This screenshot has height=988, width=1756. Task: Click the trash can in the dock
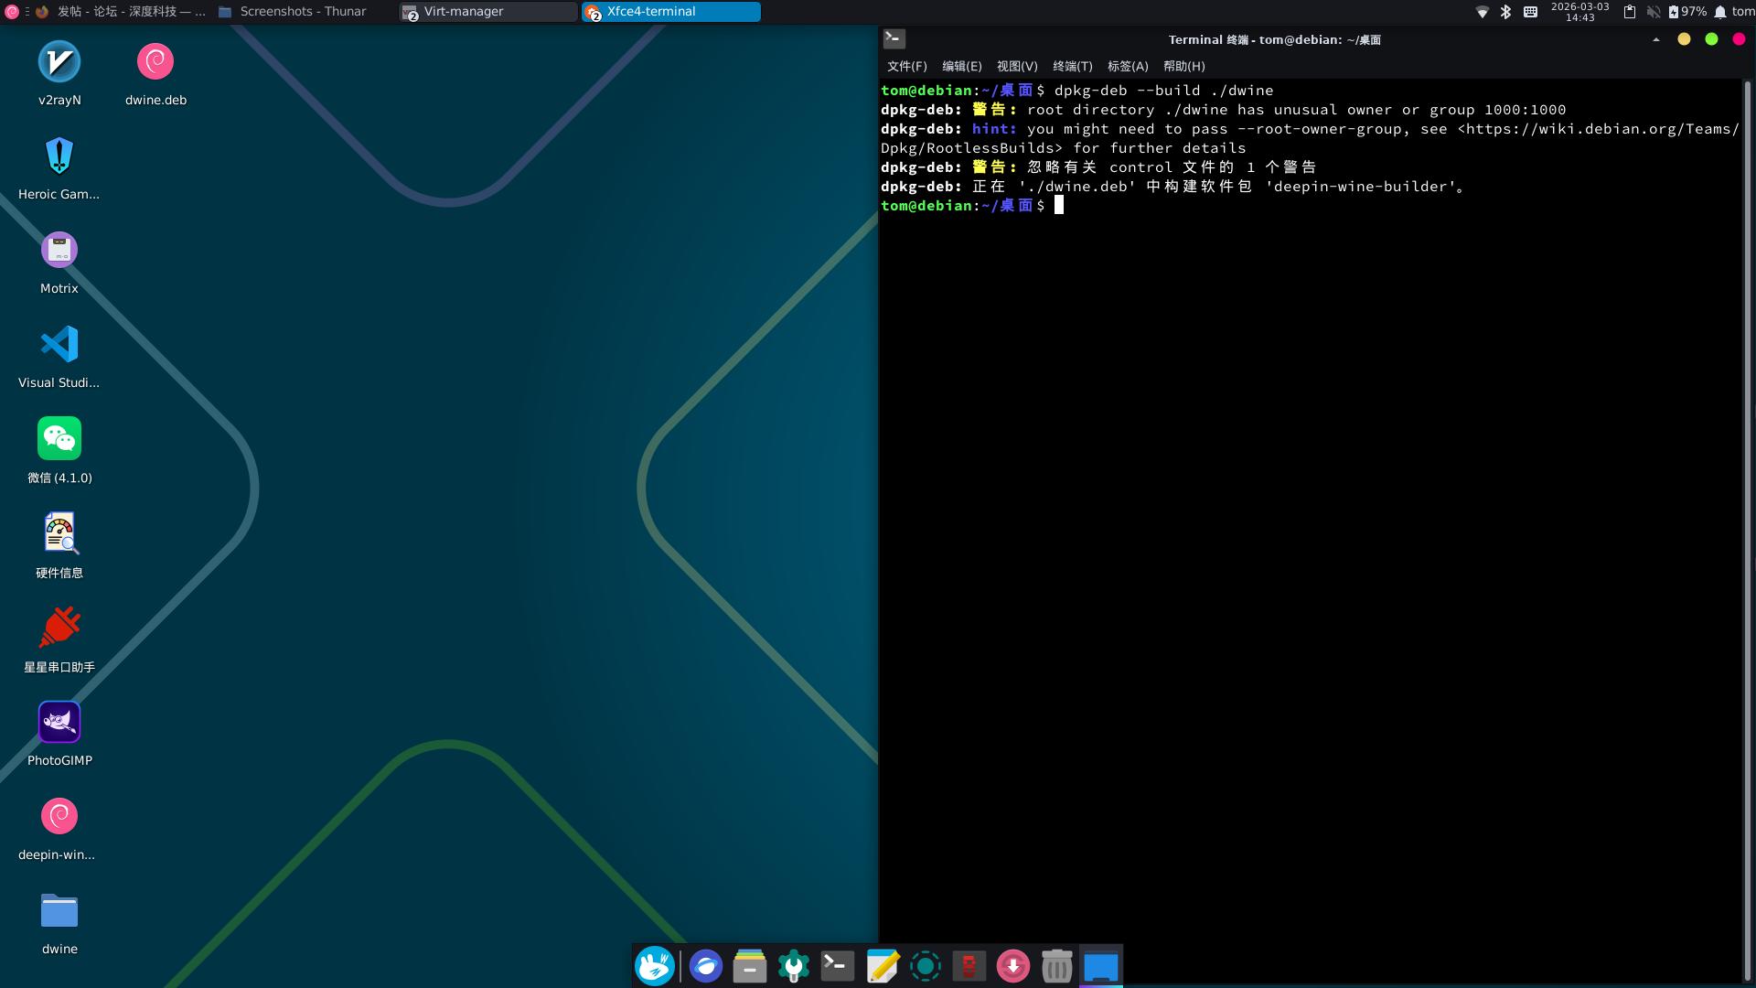pos(1056,966)
